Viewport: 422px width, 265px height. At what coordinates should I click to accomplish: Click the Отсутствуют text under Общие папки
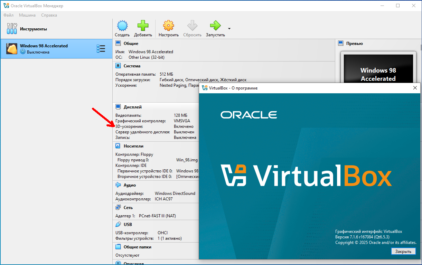[127, 255]
